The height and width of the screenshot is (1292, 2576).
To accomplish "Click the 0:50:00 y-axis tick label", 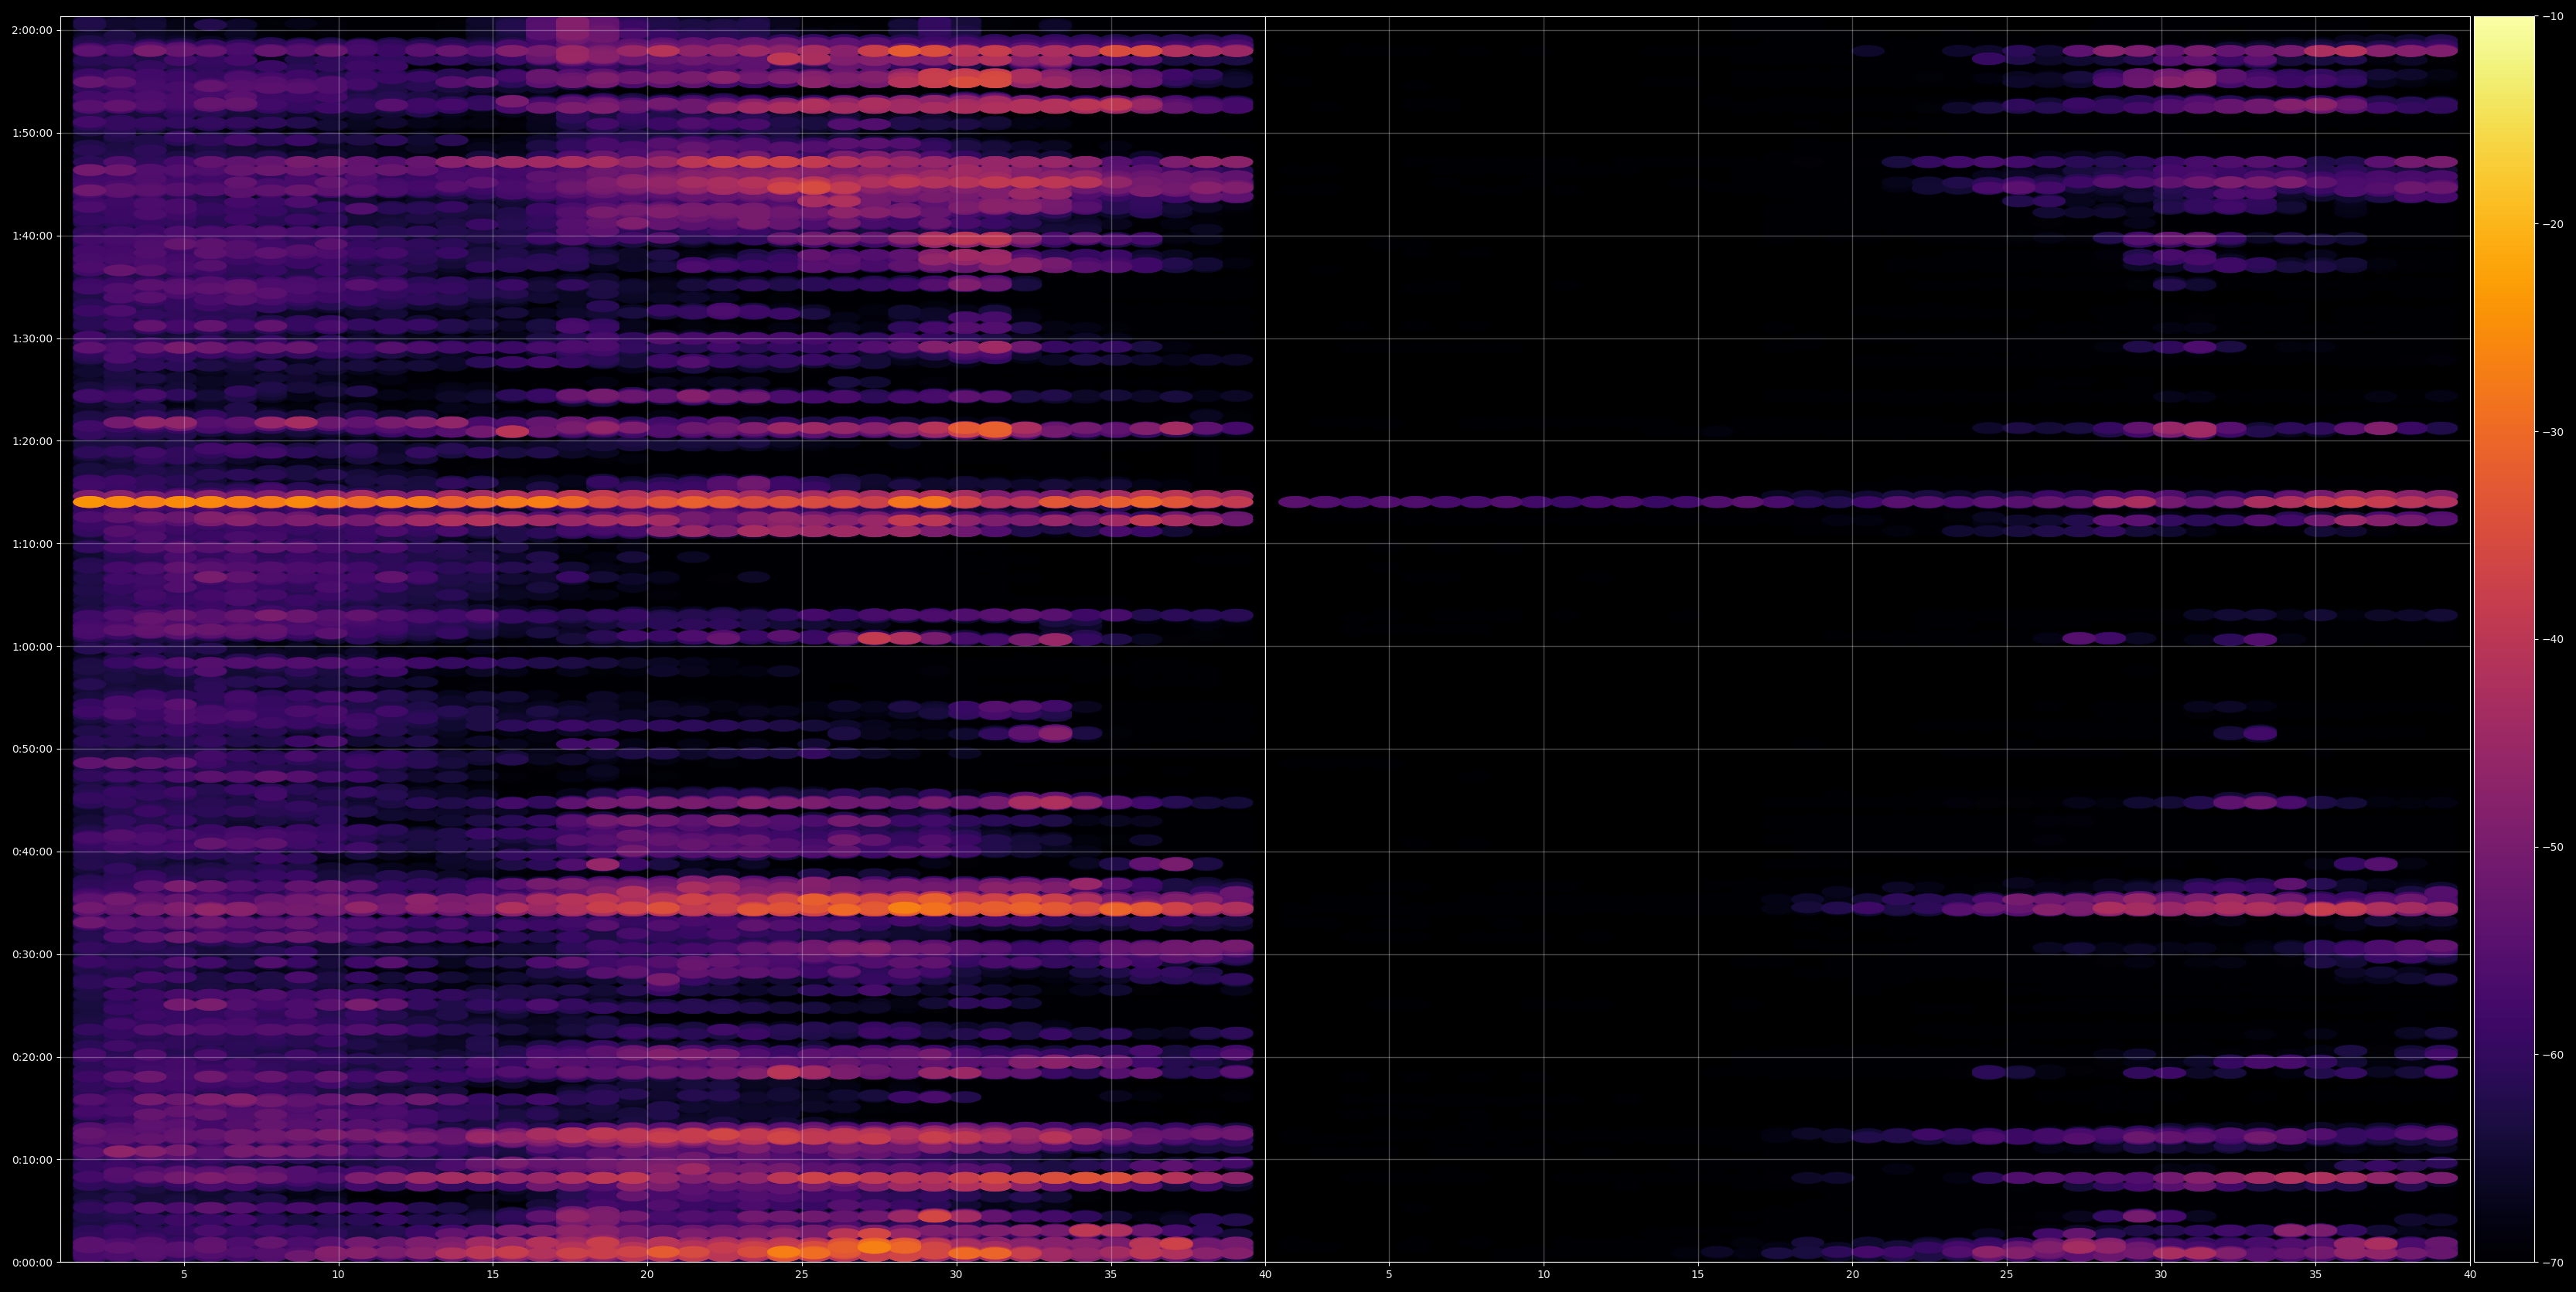I will pyautogui.click(x=31, y=750).
